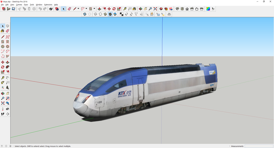The width and height of the screenshot is (274, 148).
Task: Open the Arc tool dropdown arrow
Action: pyautogui.click(x=86, y=9)
